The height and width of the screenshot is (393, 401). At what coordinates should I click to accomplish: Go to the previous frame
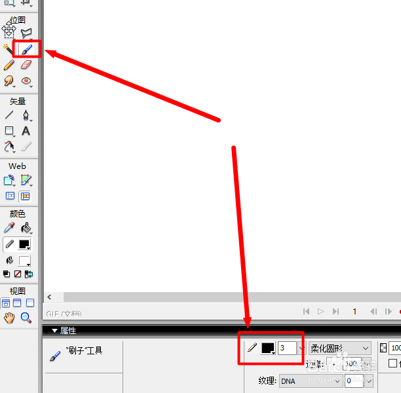click(373, 311)
